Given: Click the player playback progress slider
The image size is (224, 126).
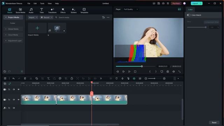Looking at the screenshot, I should point(135,66).
